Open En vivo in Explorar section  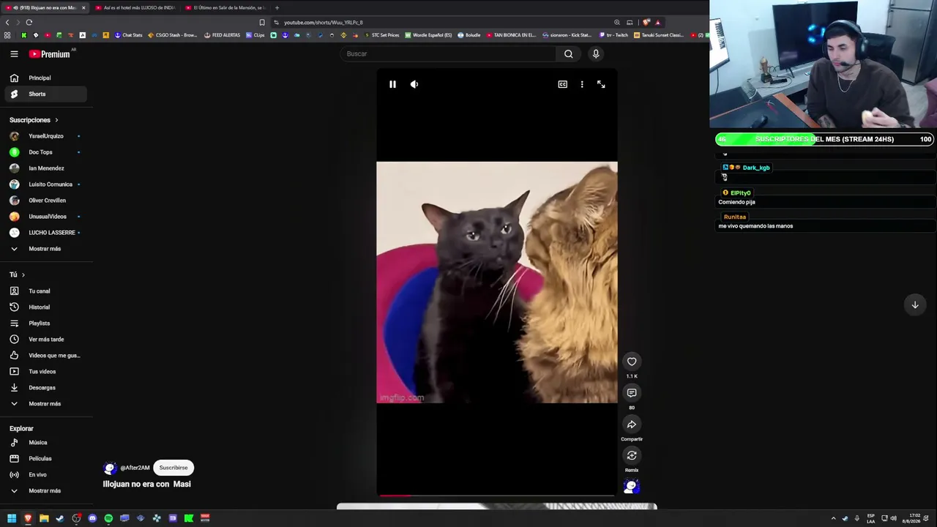(46, 475)
